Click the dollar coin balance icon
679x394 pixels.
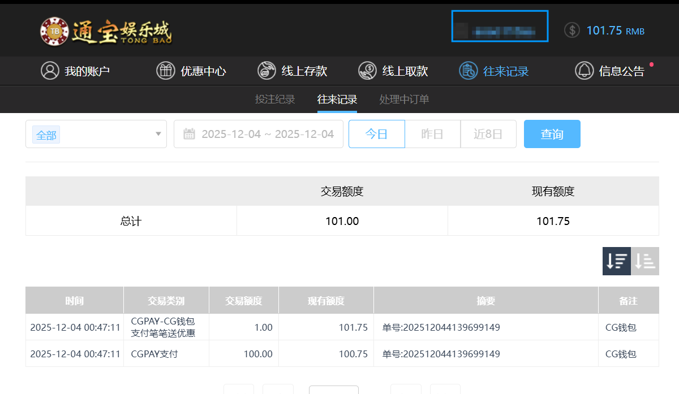(x=572, y=31)
